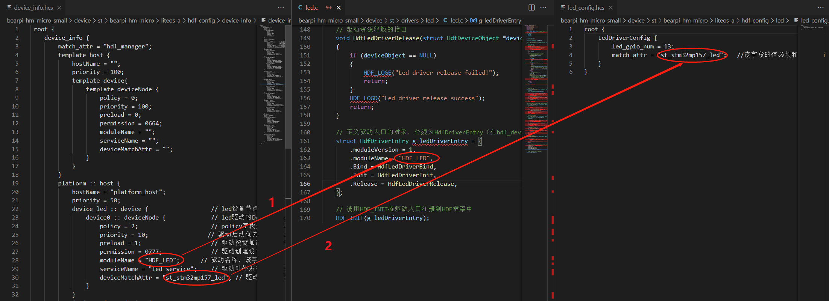Click the device_info.hcs minimap
The width and height of the screenshot is (829, 301).
[272, 84]
